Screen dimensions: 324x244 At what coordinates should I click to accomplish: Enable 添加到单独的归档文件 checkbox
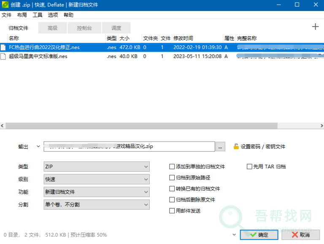click(x=172, y=167)
